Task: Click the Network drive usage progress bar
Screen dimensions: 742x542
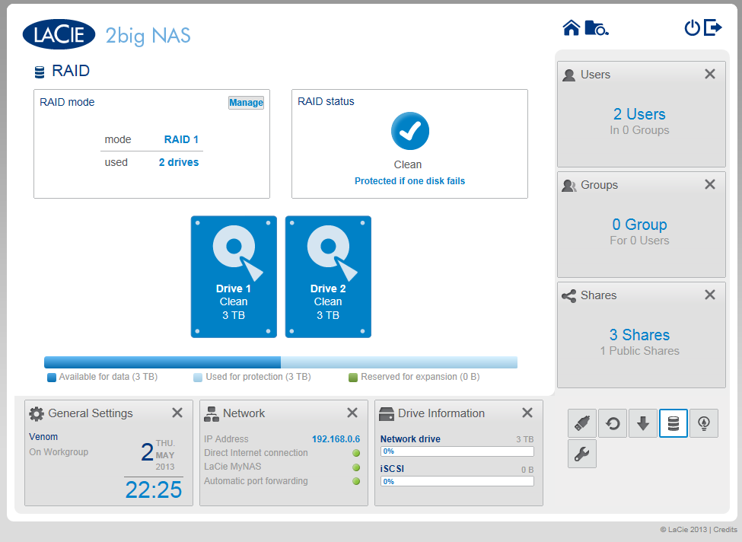Action: pos(457,451)
